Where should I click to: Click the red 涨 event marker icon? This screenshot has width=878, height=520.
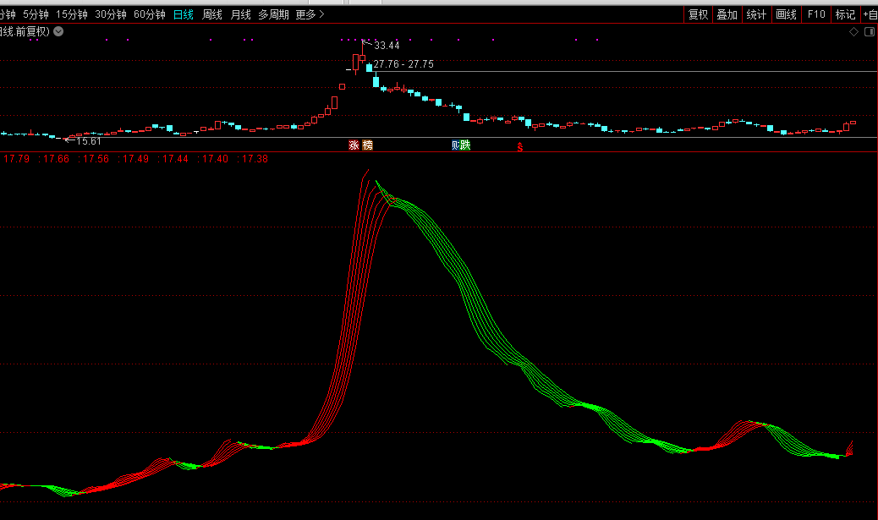[354, 145]
